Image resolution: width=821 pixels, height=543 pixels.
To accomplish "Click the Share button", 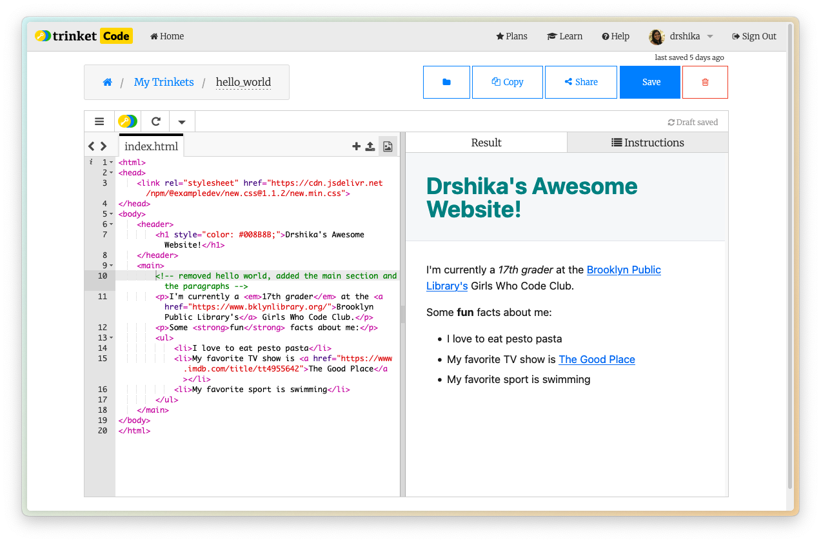I will 580,82.
